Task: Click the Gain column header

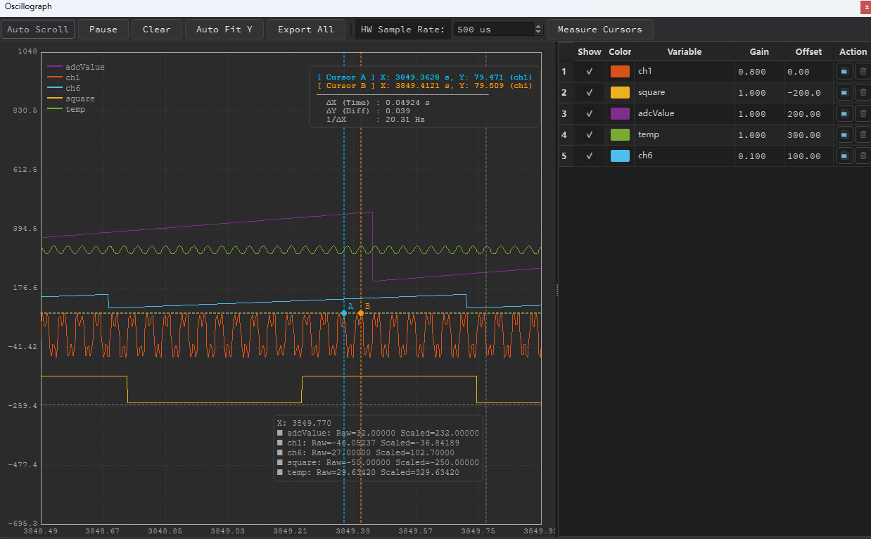Action: pyautogui.click(x=759, y=51)
